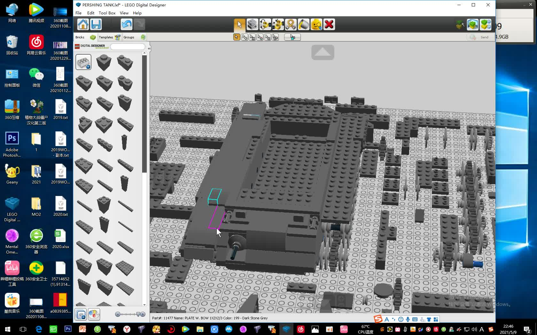Click the brick size slider track

point(130,315)
